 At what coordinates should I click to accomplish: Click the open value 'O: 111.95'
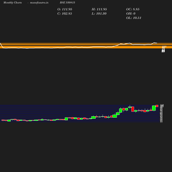[65, 9]
